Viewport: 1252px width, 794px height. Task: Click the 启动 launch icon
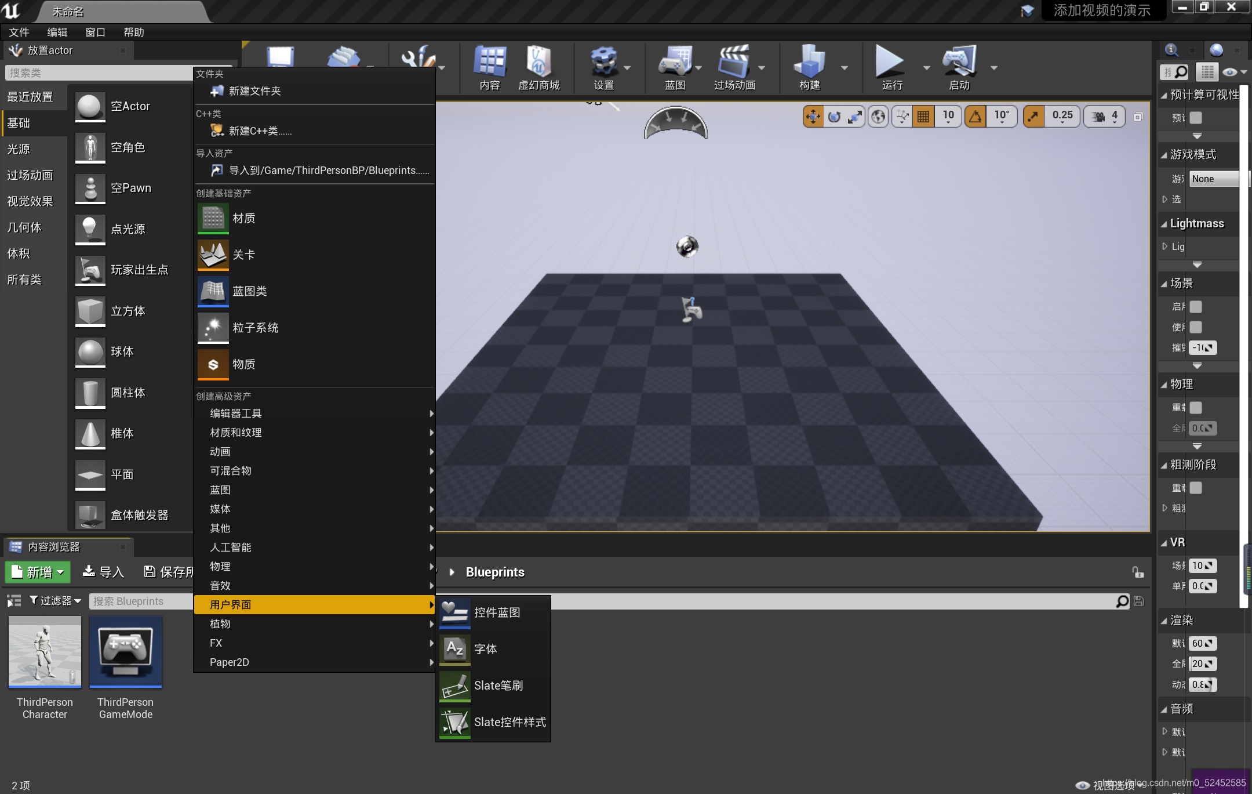click(959, 68)
